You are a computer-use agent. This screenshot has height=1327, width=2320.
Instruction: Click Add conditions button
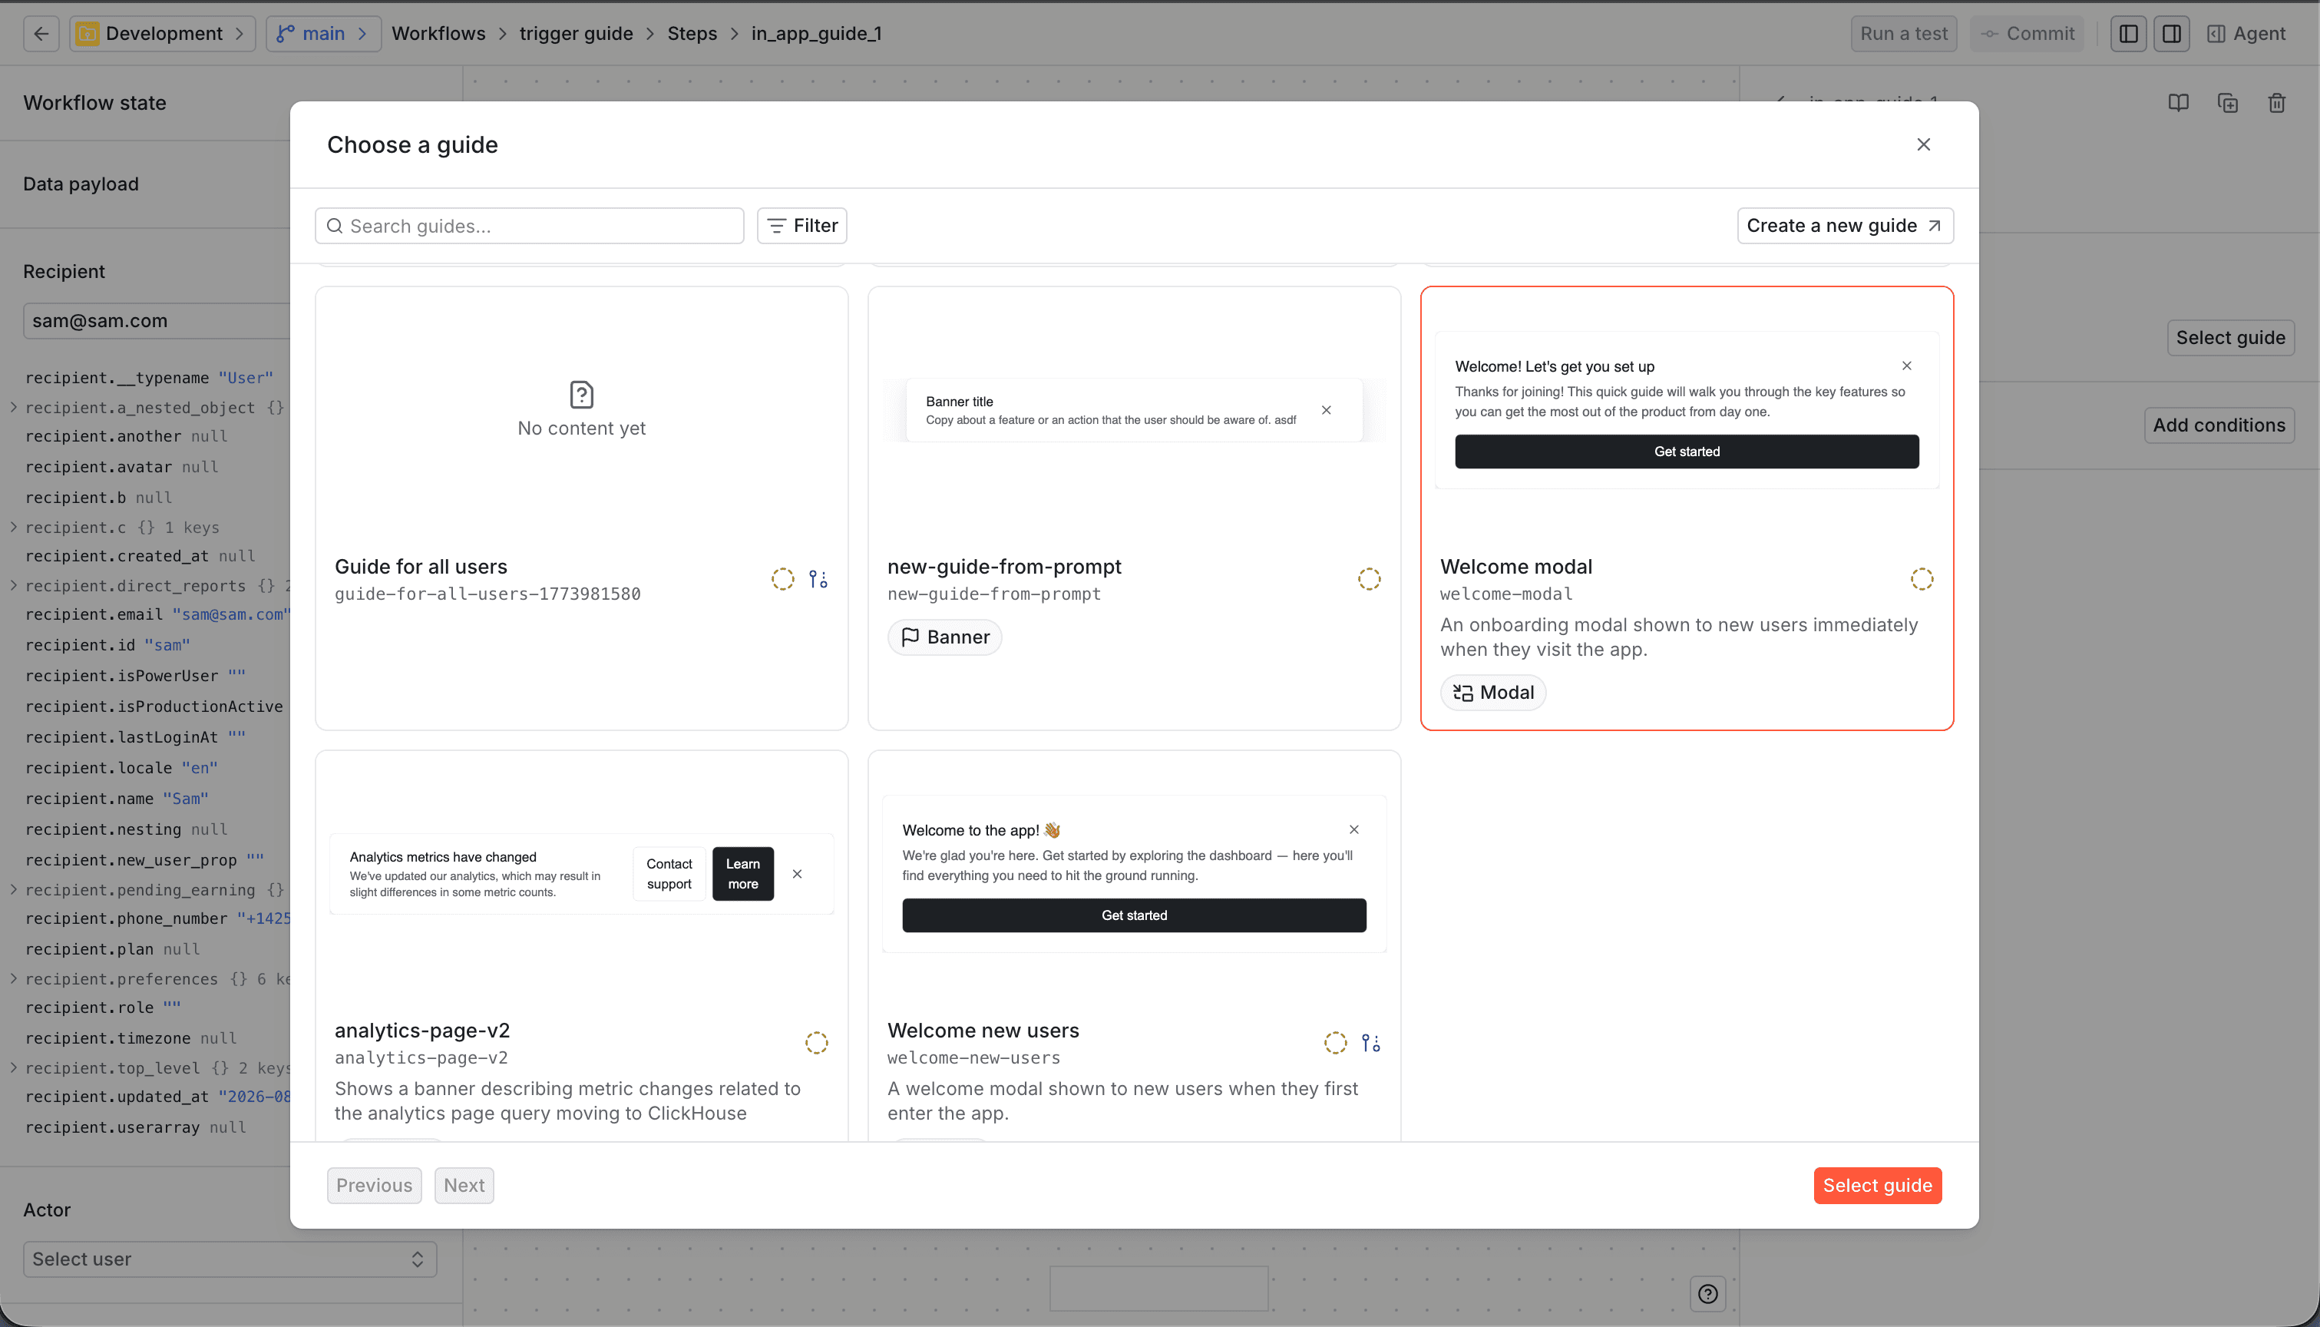pyautogui.click(x=2219, y=425)
